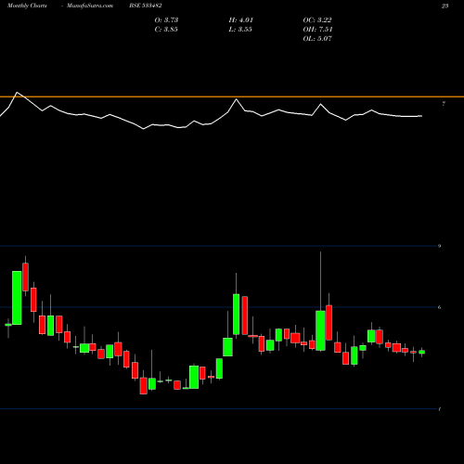Click the axis label 9
Screen dimensions: 464x464
pyautogui.click(x=439, y=246)
